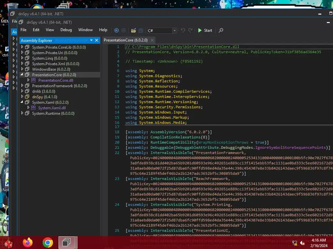The image size is (333, 249).
Task: Click the dnSpy taskbar button
Action: click(x=68, y=243)
